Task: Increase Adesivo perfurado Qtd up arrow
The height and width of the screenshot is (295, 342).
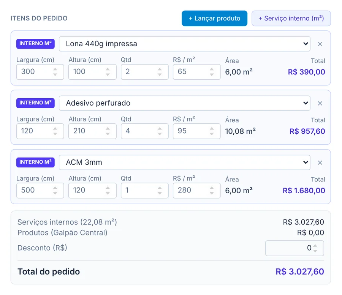Action: pyautogui.click(x=160, y=128)
